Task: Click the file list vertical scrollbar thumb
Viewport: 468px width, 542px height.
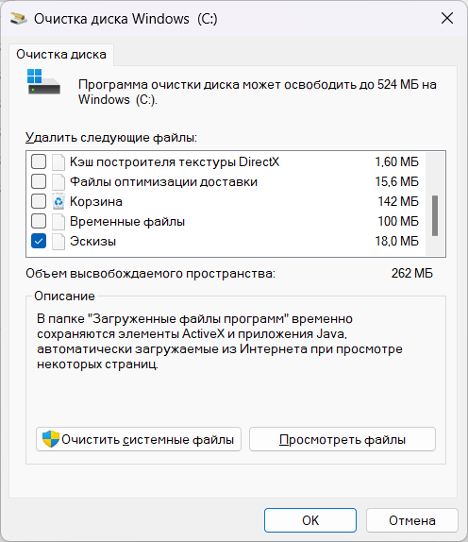Action: coord(435,215)
